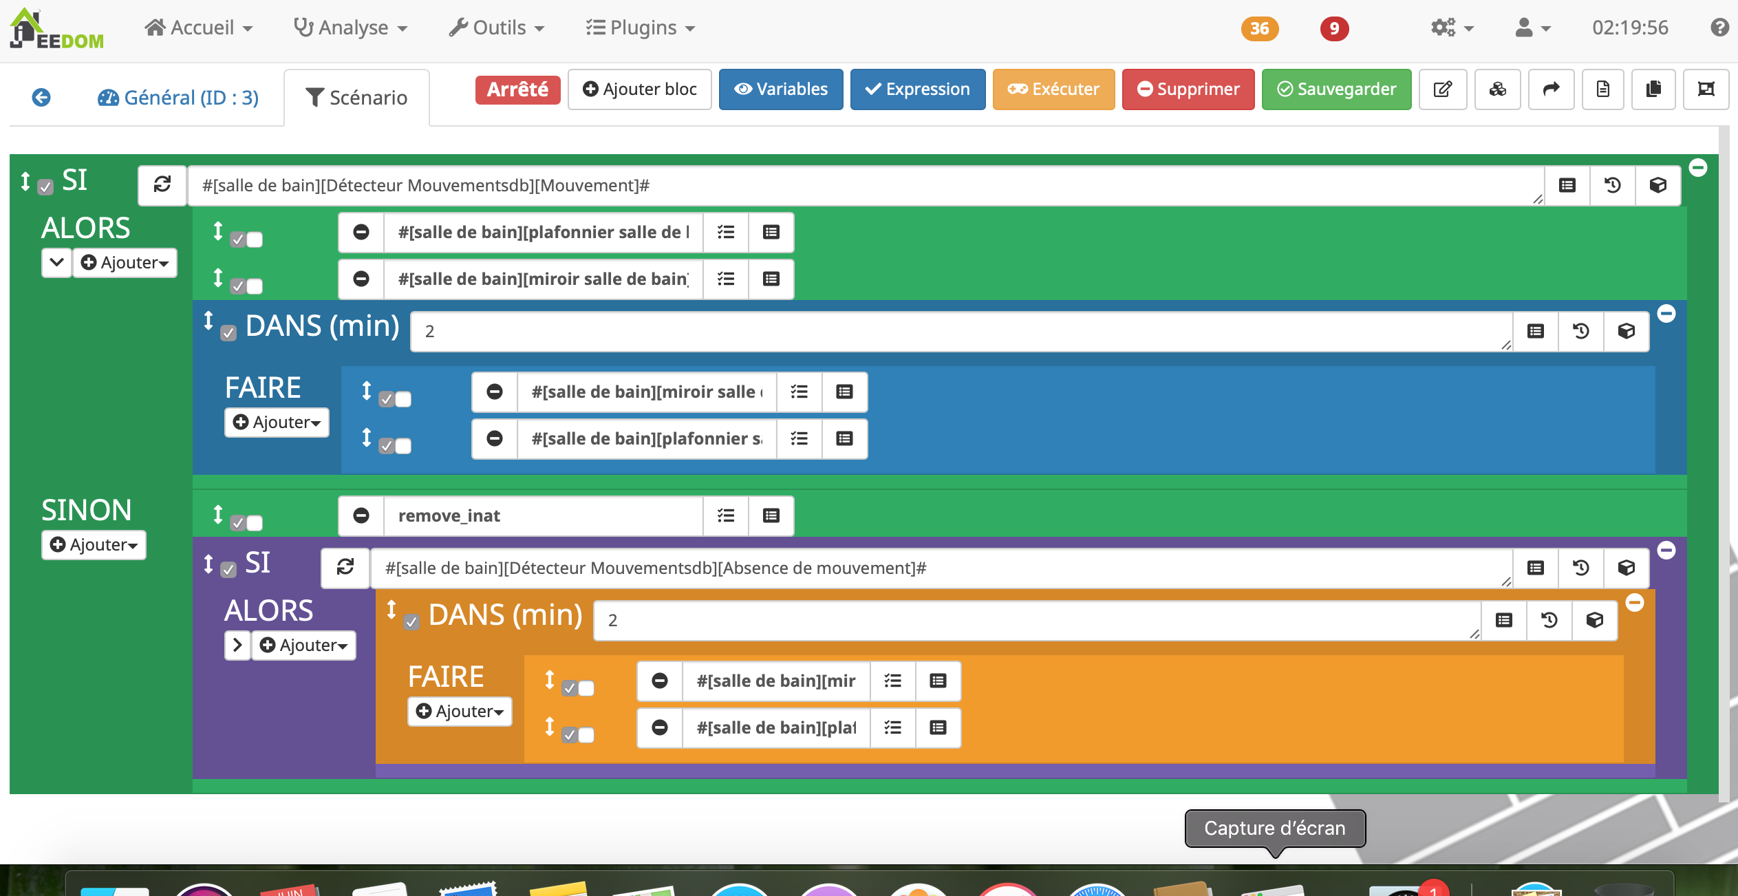Open the scenario template cubes icon
Screen dimensions: 1738x896
point(1498,89)
